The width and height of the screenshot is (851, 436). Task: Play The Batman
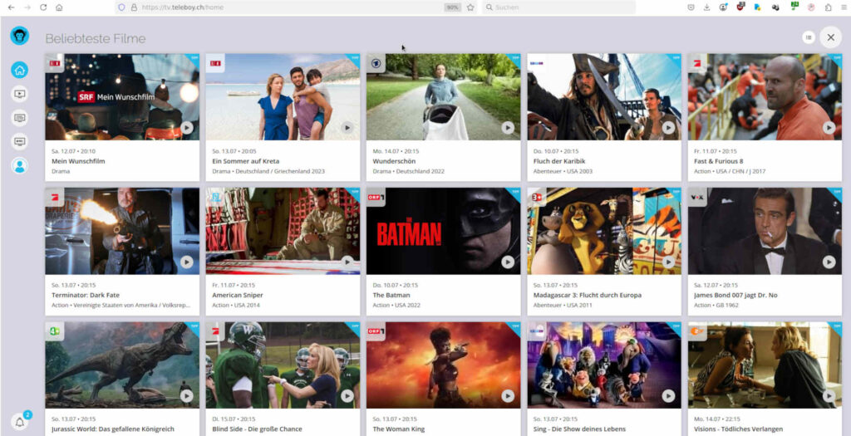point(508,262)
